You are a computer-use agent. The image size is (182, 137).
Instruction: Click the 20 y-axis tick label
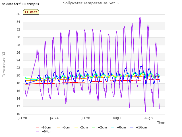[18, 75]
